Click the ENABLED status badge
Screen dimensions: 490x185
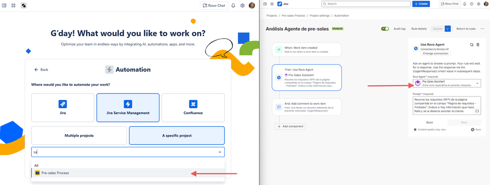337,29
